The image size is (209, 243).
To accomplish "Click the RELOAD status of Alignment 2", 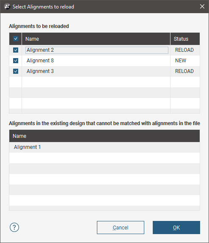I will (184, 50).
